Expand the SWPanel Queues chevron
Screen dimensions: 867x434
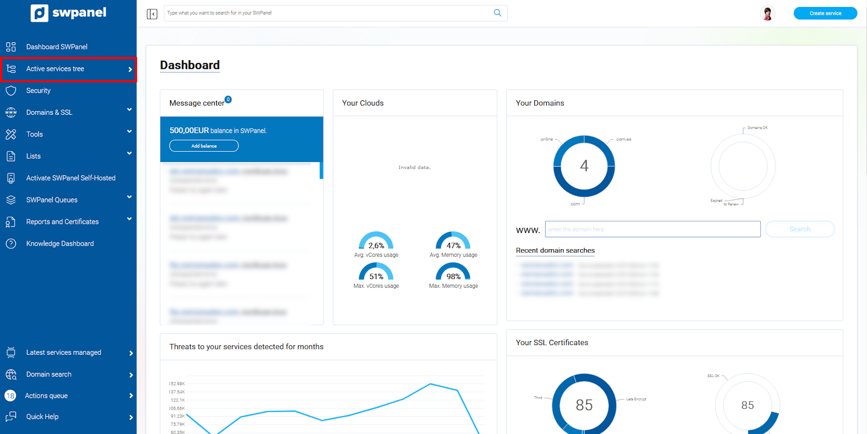[x=129, y=197]
